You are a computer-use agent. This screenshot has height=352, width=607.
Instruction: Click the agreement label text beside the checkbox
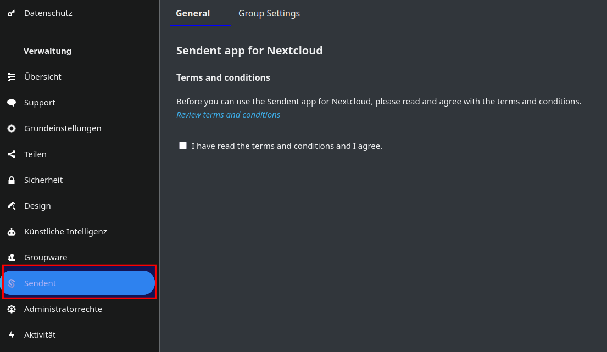pyautogui.click(x=287, y=146)
